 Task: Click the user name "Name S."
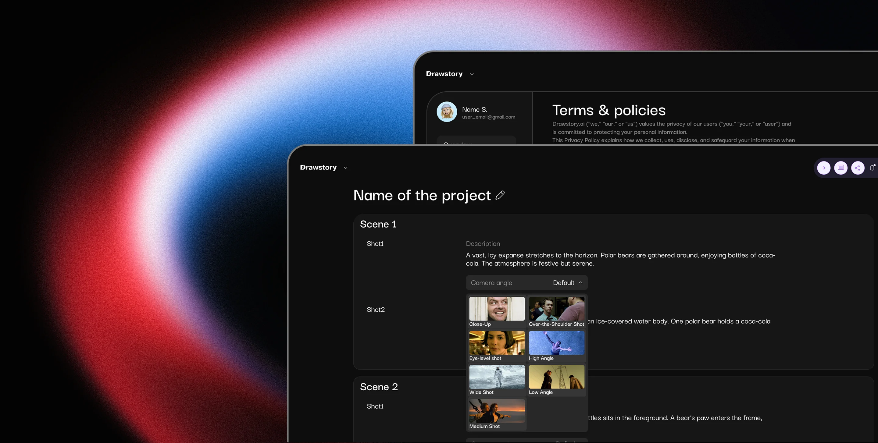(x=474, y=109)
